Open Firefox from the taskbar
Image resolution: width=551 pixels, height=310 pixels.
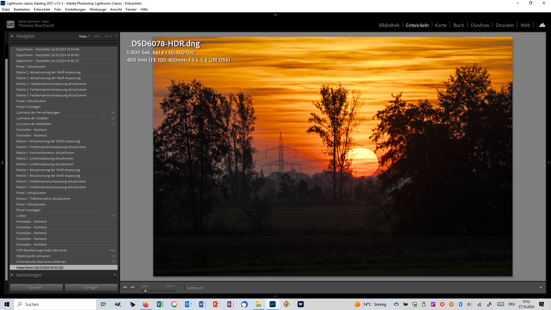[146, 304]
